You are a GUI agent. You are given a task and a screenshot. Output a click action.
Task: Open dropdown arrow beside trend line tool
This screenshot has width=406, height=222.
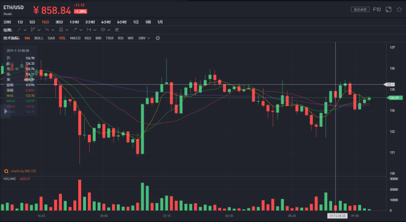pos(25,30)
